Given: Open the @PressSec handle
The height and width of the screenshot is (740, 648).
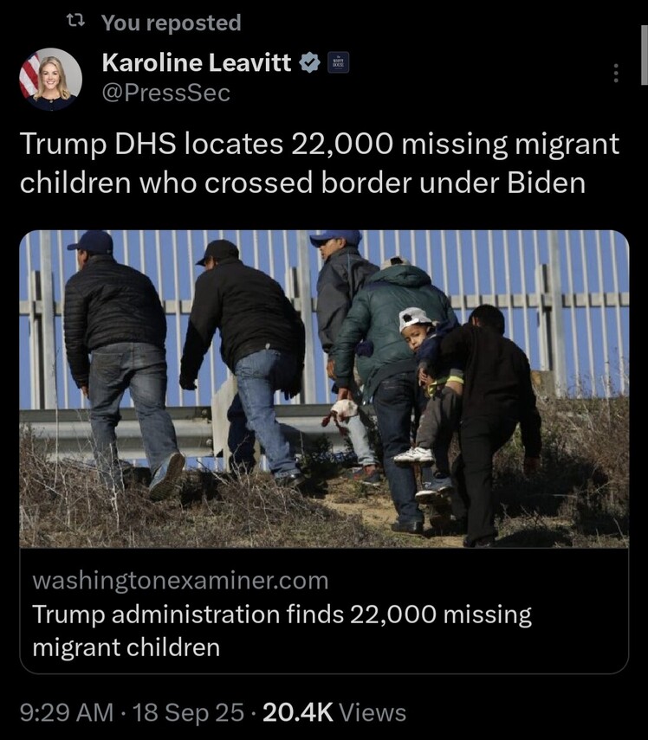Looking at the screenshot, I should (166, 93).
